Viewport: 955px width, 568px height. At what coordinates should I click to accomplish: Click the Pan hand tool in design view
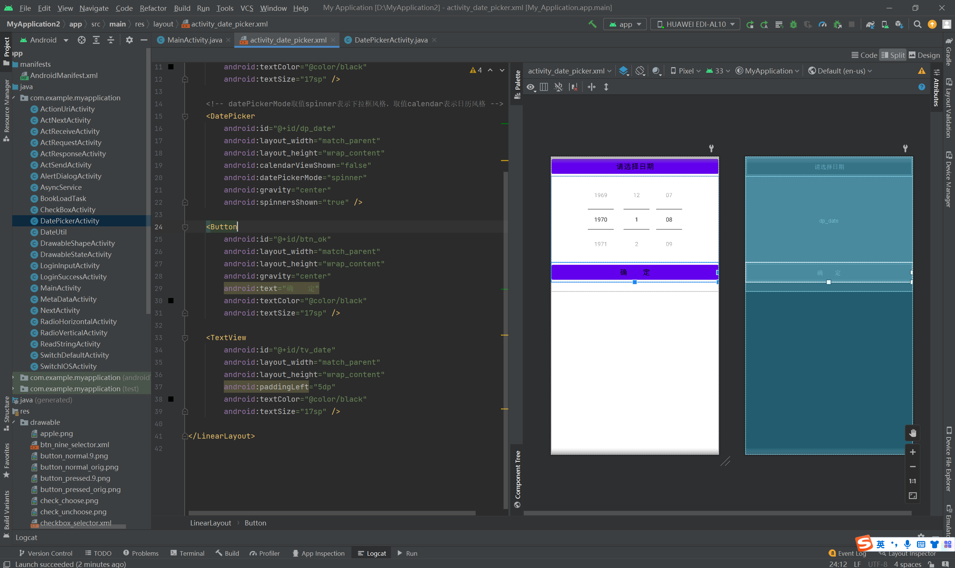pyautogui.click(x=912, y=433)
